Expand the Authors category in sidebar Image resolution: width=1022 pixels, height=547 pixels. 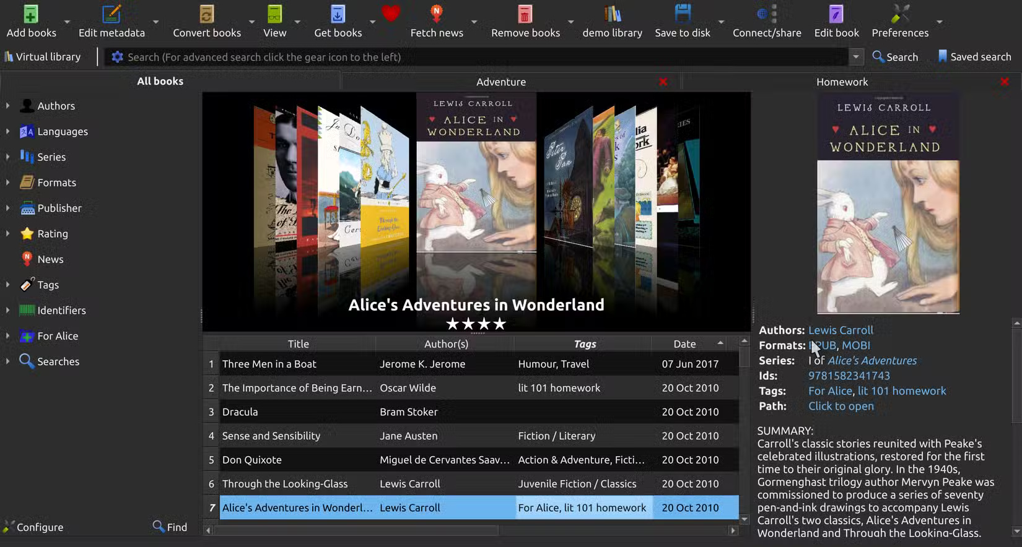[7, 106]
